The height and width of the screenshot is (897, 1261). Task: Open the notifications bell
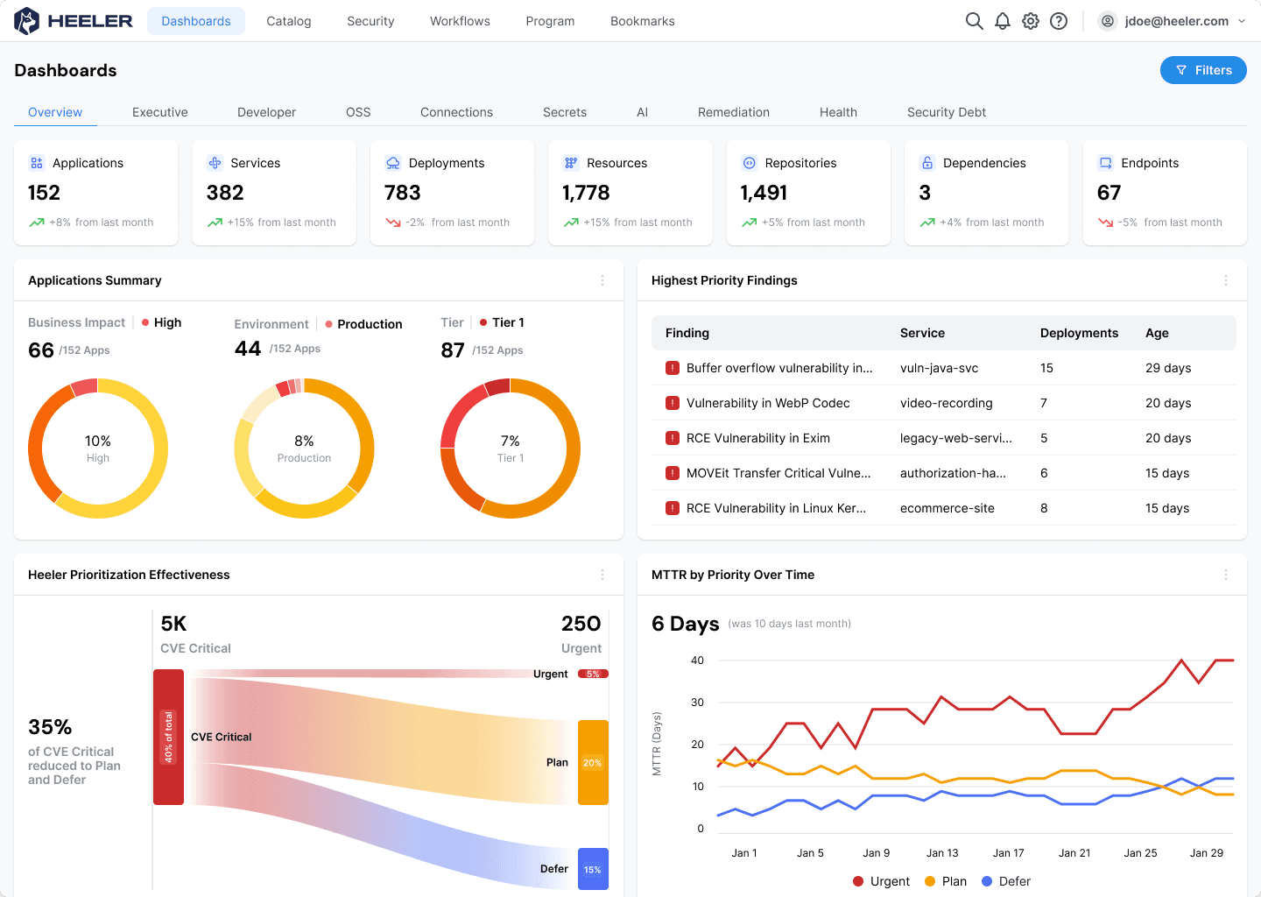[x=1003, y=21]
